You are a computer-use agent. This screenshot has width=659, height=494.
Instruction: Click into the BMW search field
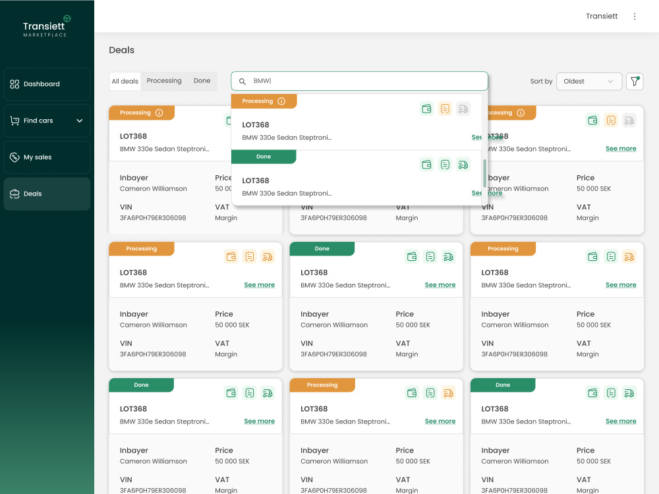click(359, 81)
